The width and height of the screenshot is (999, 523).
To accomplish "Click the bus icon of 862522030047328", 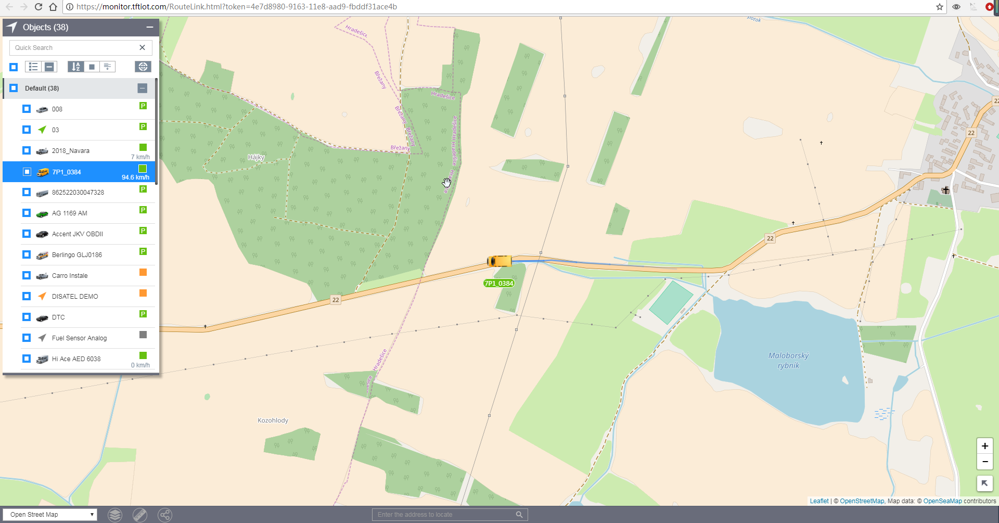I will pos(42,193).
